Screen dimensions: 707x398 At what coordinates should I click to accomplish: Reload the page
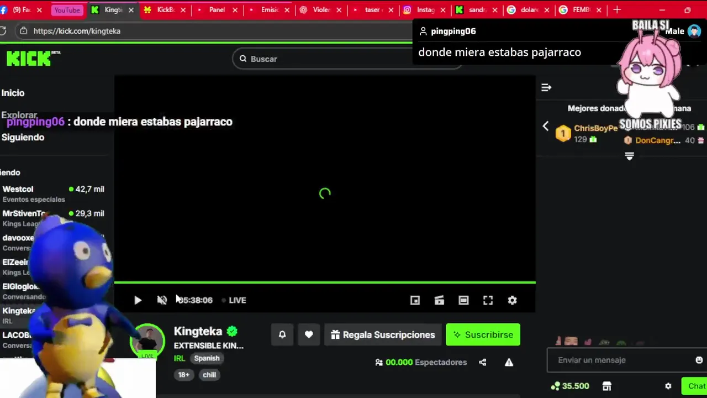point(3,31)
